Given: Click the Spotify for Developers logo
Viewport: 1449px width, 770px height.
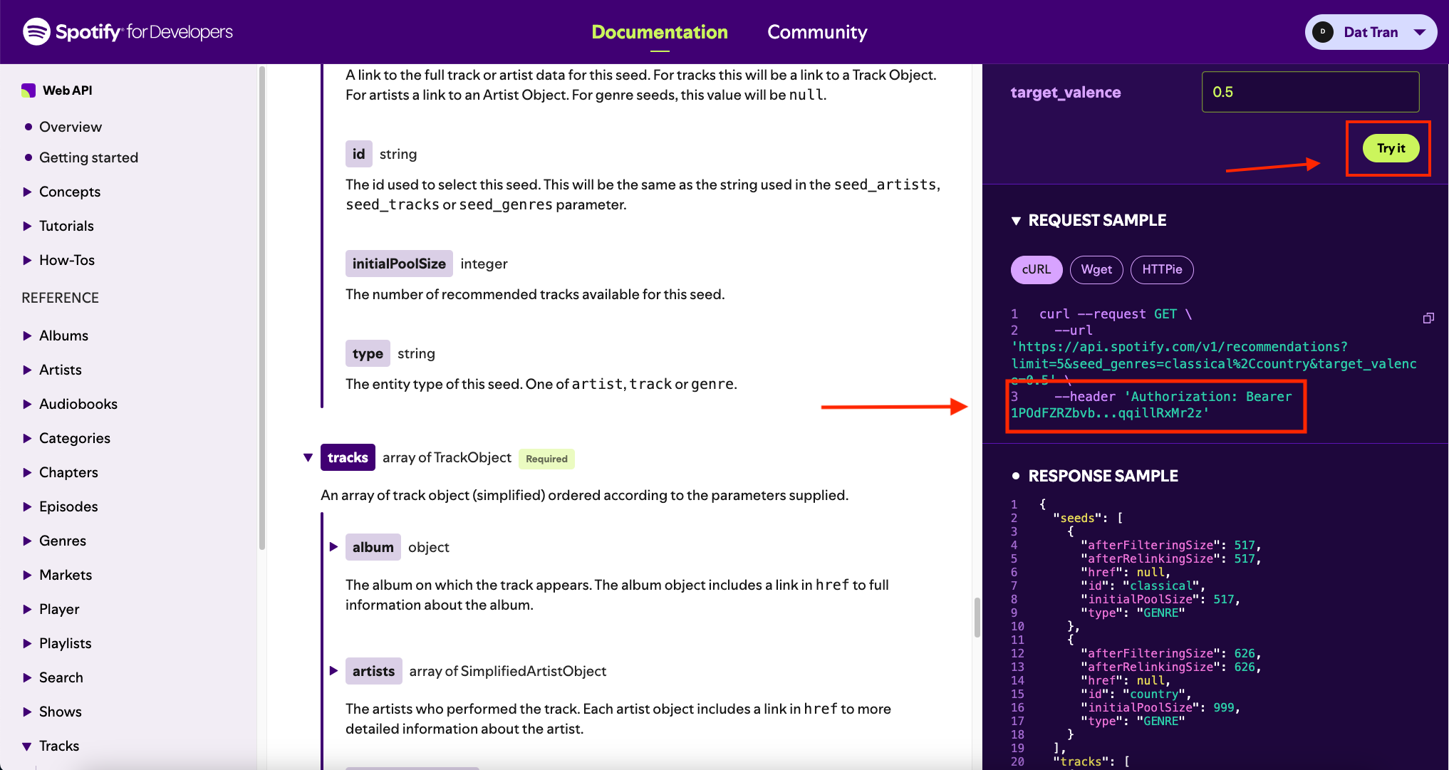Looking at the screenshot, I should (x=128, y=32).
